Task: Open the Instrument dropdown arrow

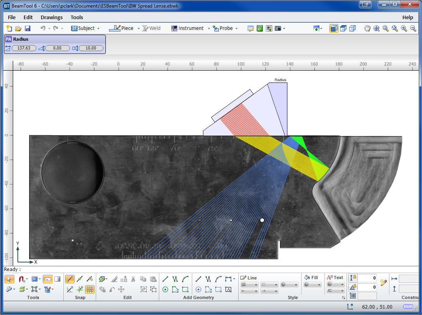Action: pos(209,28)
